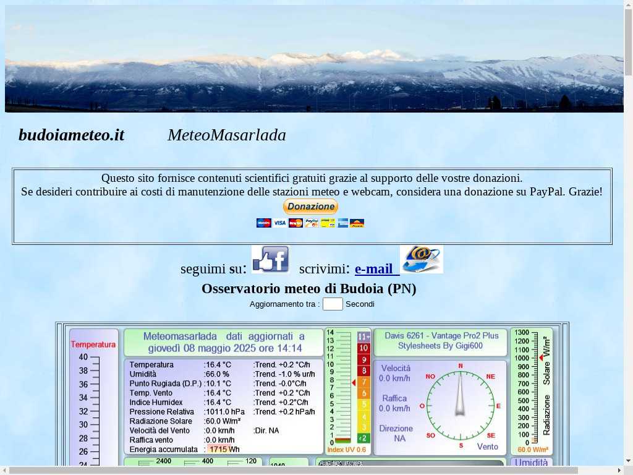The height and width of the screenshot is (475, 633).
Task: Select the budoiameteo.it title text
Action: point(72,135)
